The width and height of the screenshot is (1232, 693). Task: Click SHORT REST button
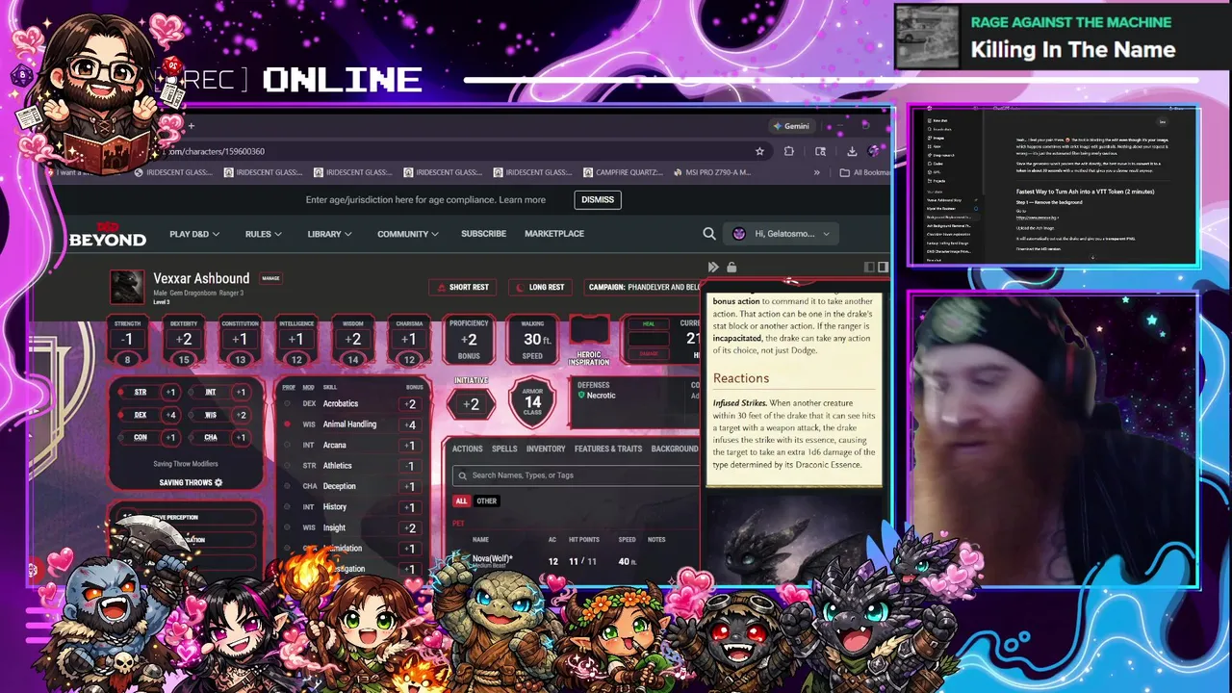(x=462, y=287)
